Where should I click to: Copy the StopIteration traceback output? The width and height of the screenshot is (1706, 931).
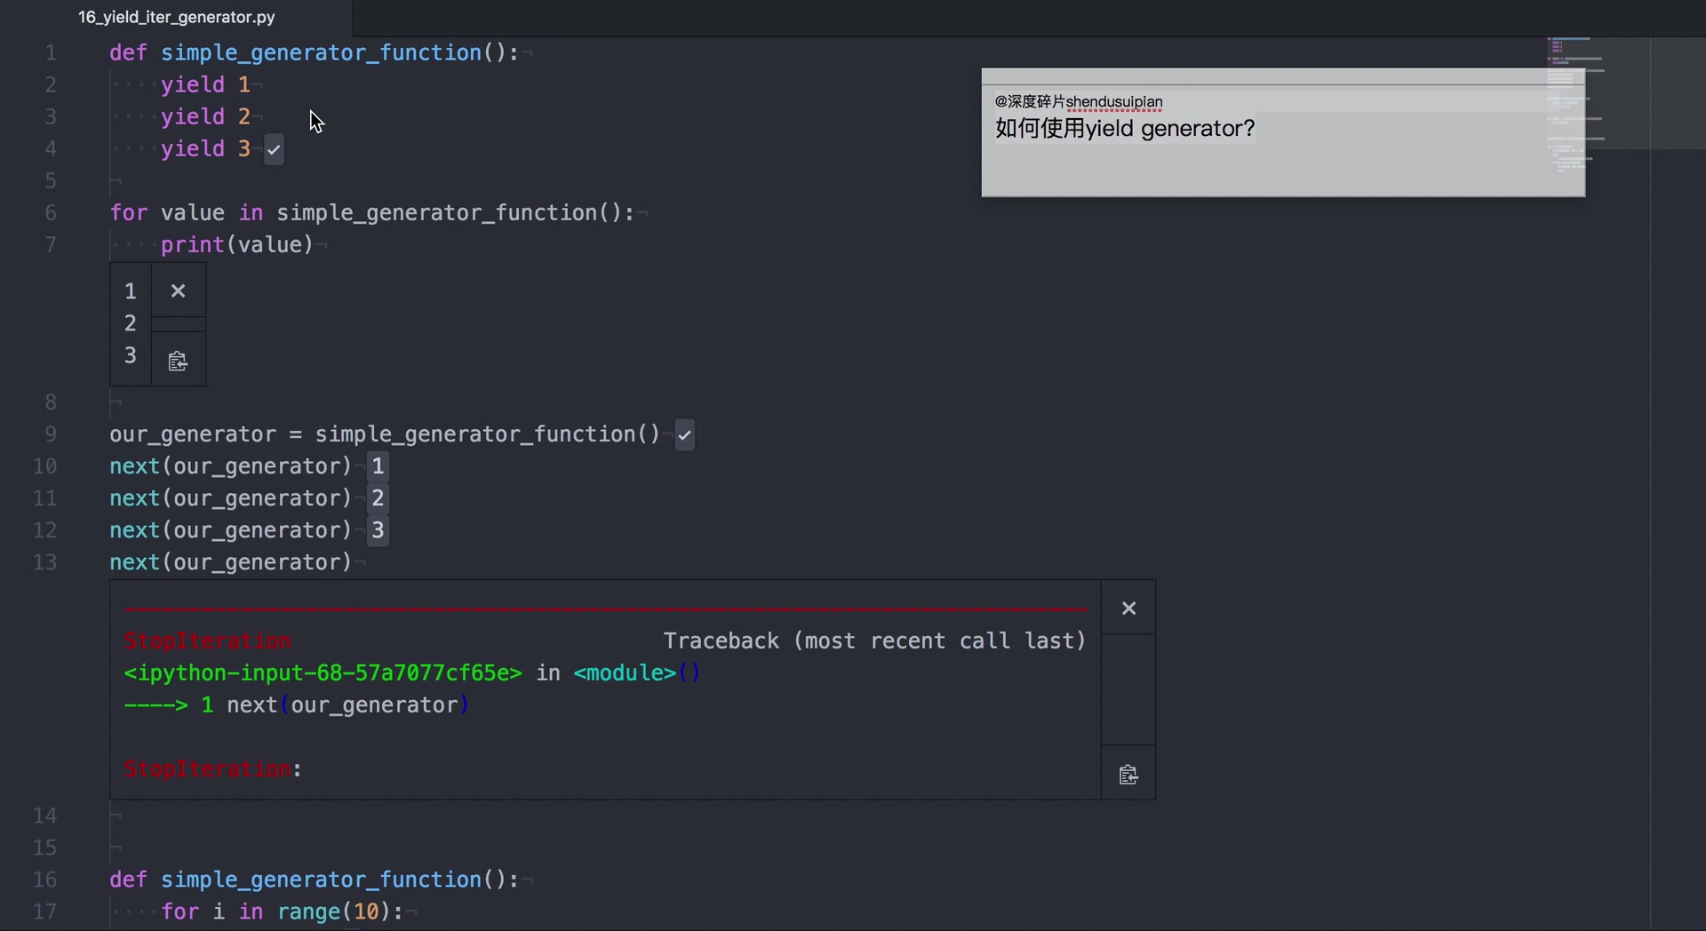(1128, 775)
